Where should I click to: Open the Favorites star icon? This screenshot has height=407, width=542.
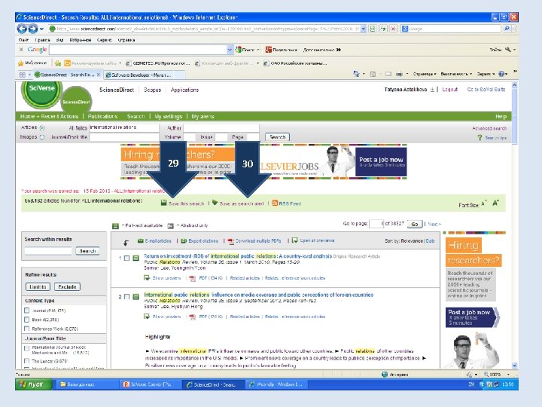[x=21, y=63]
